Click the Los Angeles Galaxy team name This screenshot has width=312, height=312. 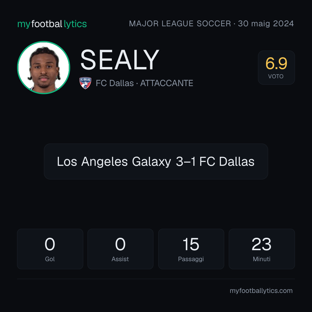(x=114, y=161)
